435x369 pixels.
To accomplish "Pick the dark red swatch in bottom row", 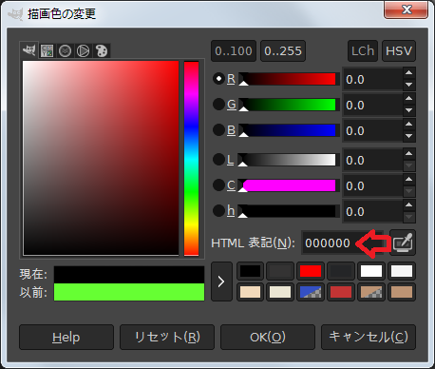I will [341, 292].
